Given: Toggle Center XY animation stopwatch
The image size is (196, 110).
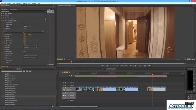Looking at the screenshot, I should (5, 35).
